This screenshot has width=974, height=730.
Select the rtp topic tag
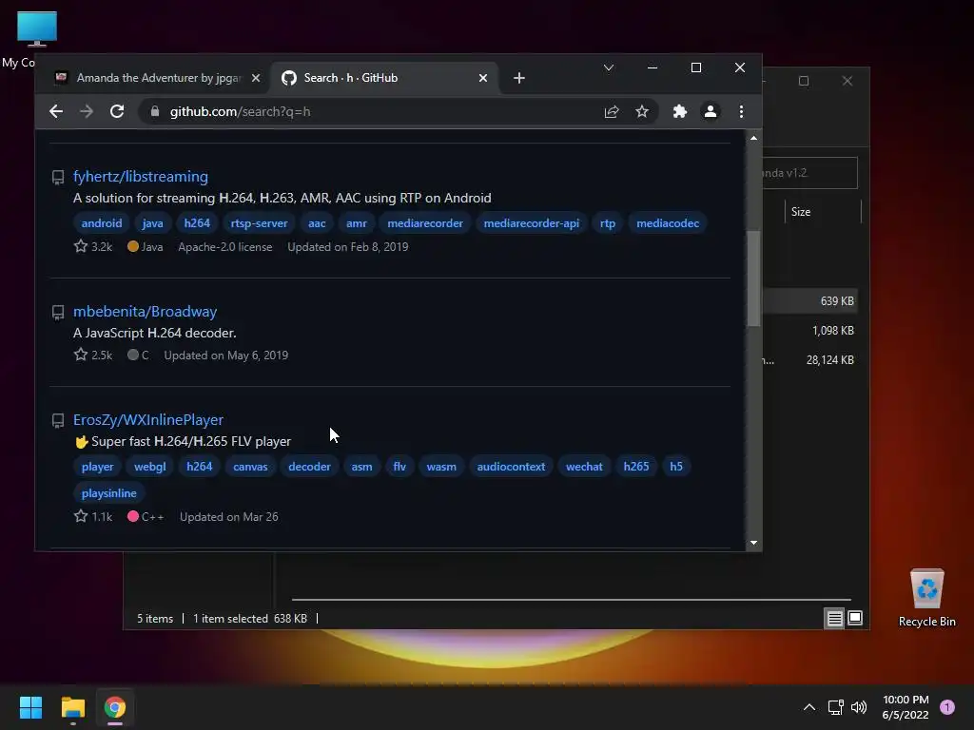[608, 223]
